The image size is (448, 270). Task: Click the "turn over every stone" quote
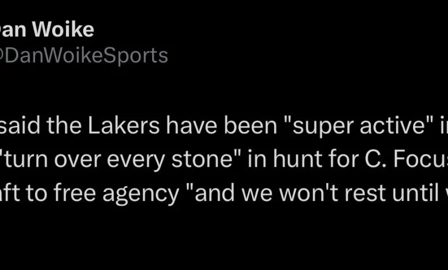pyautogui.click(x=121, y=159)
